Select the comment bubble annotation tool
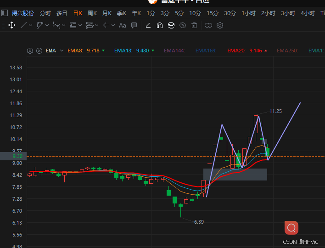 pos(134,25)
